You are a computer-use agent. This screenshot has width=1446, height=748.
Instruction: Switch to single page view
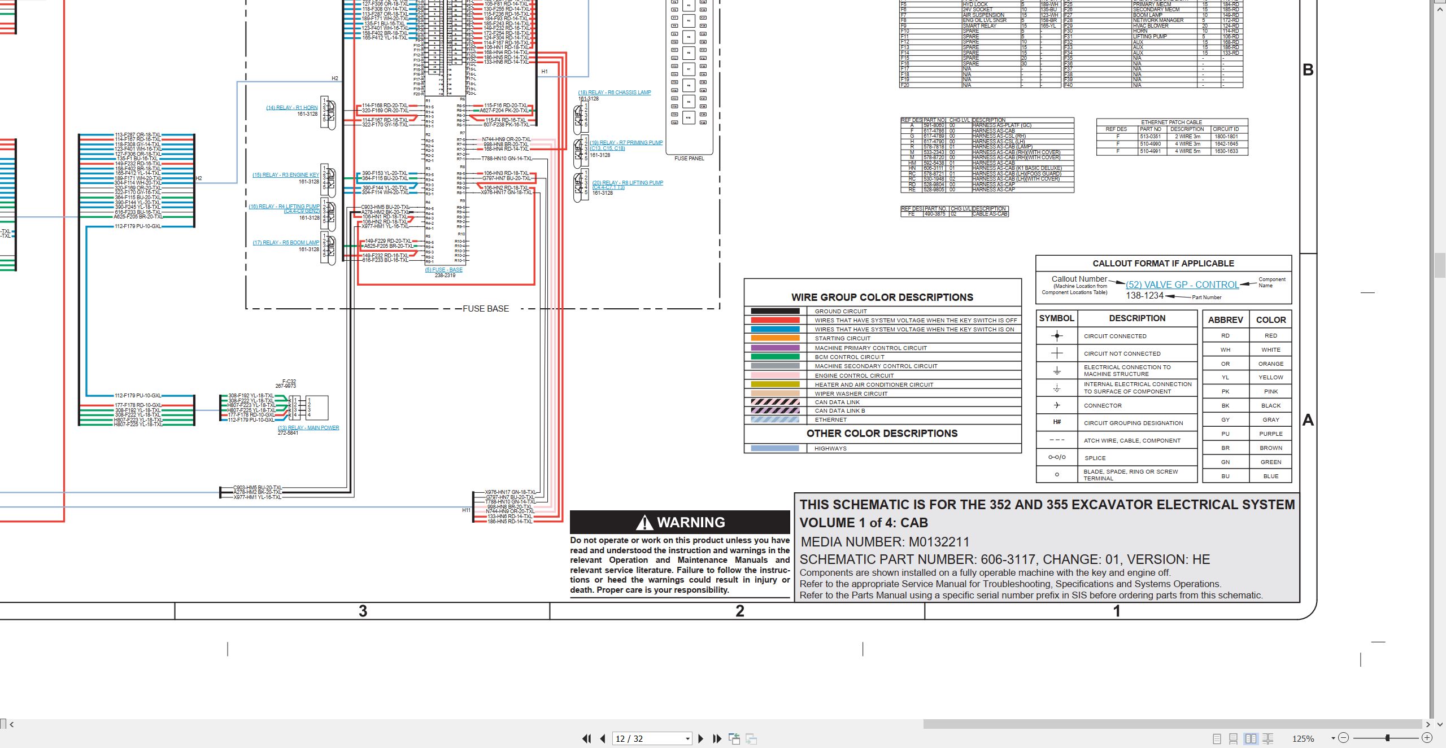pyautogui.click(x=1217, y=738)
